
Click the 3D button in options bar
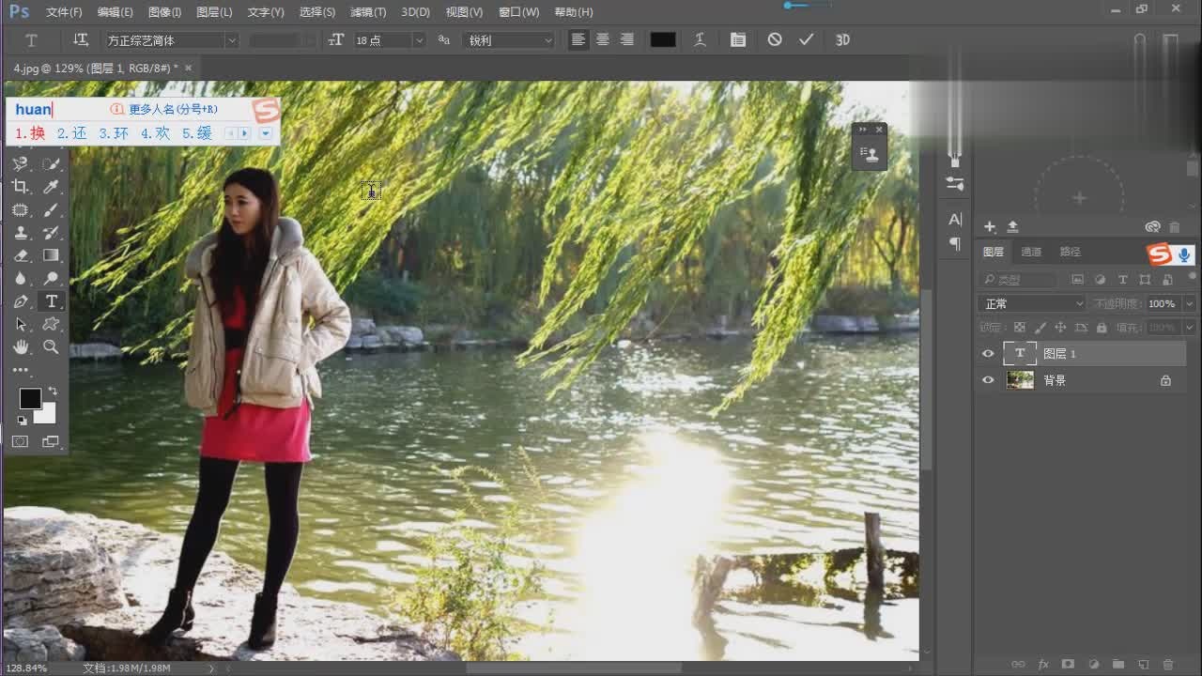(842, 39)
